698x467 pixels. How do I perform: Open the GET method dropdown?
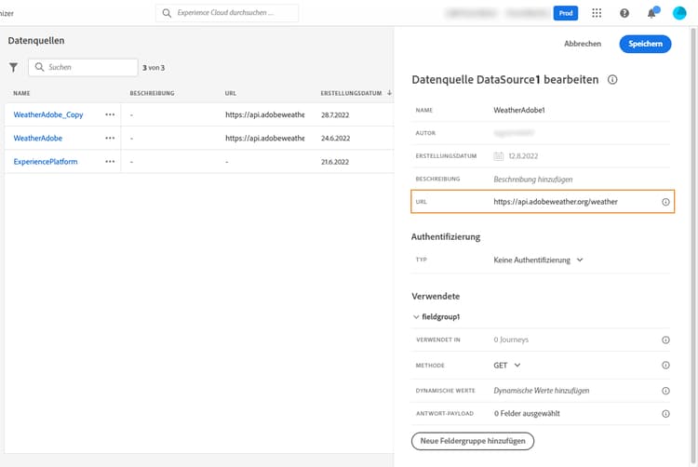tap(507, 366)
